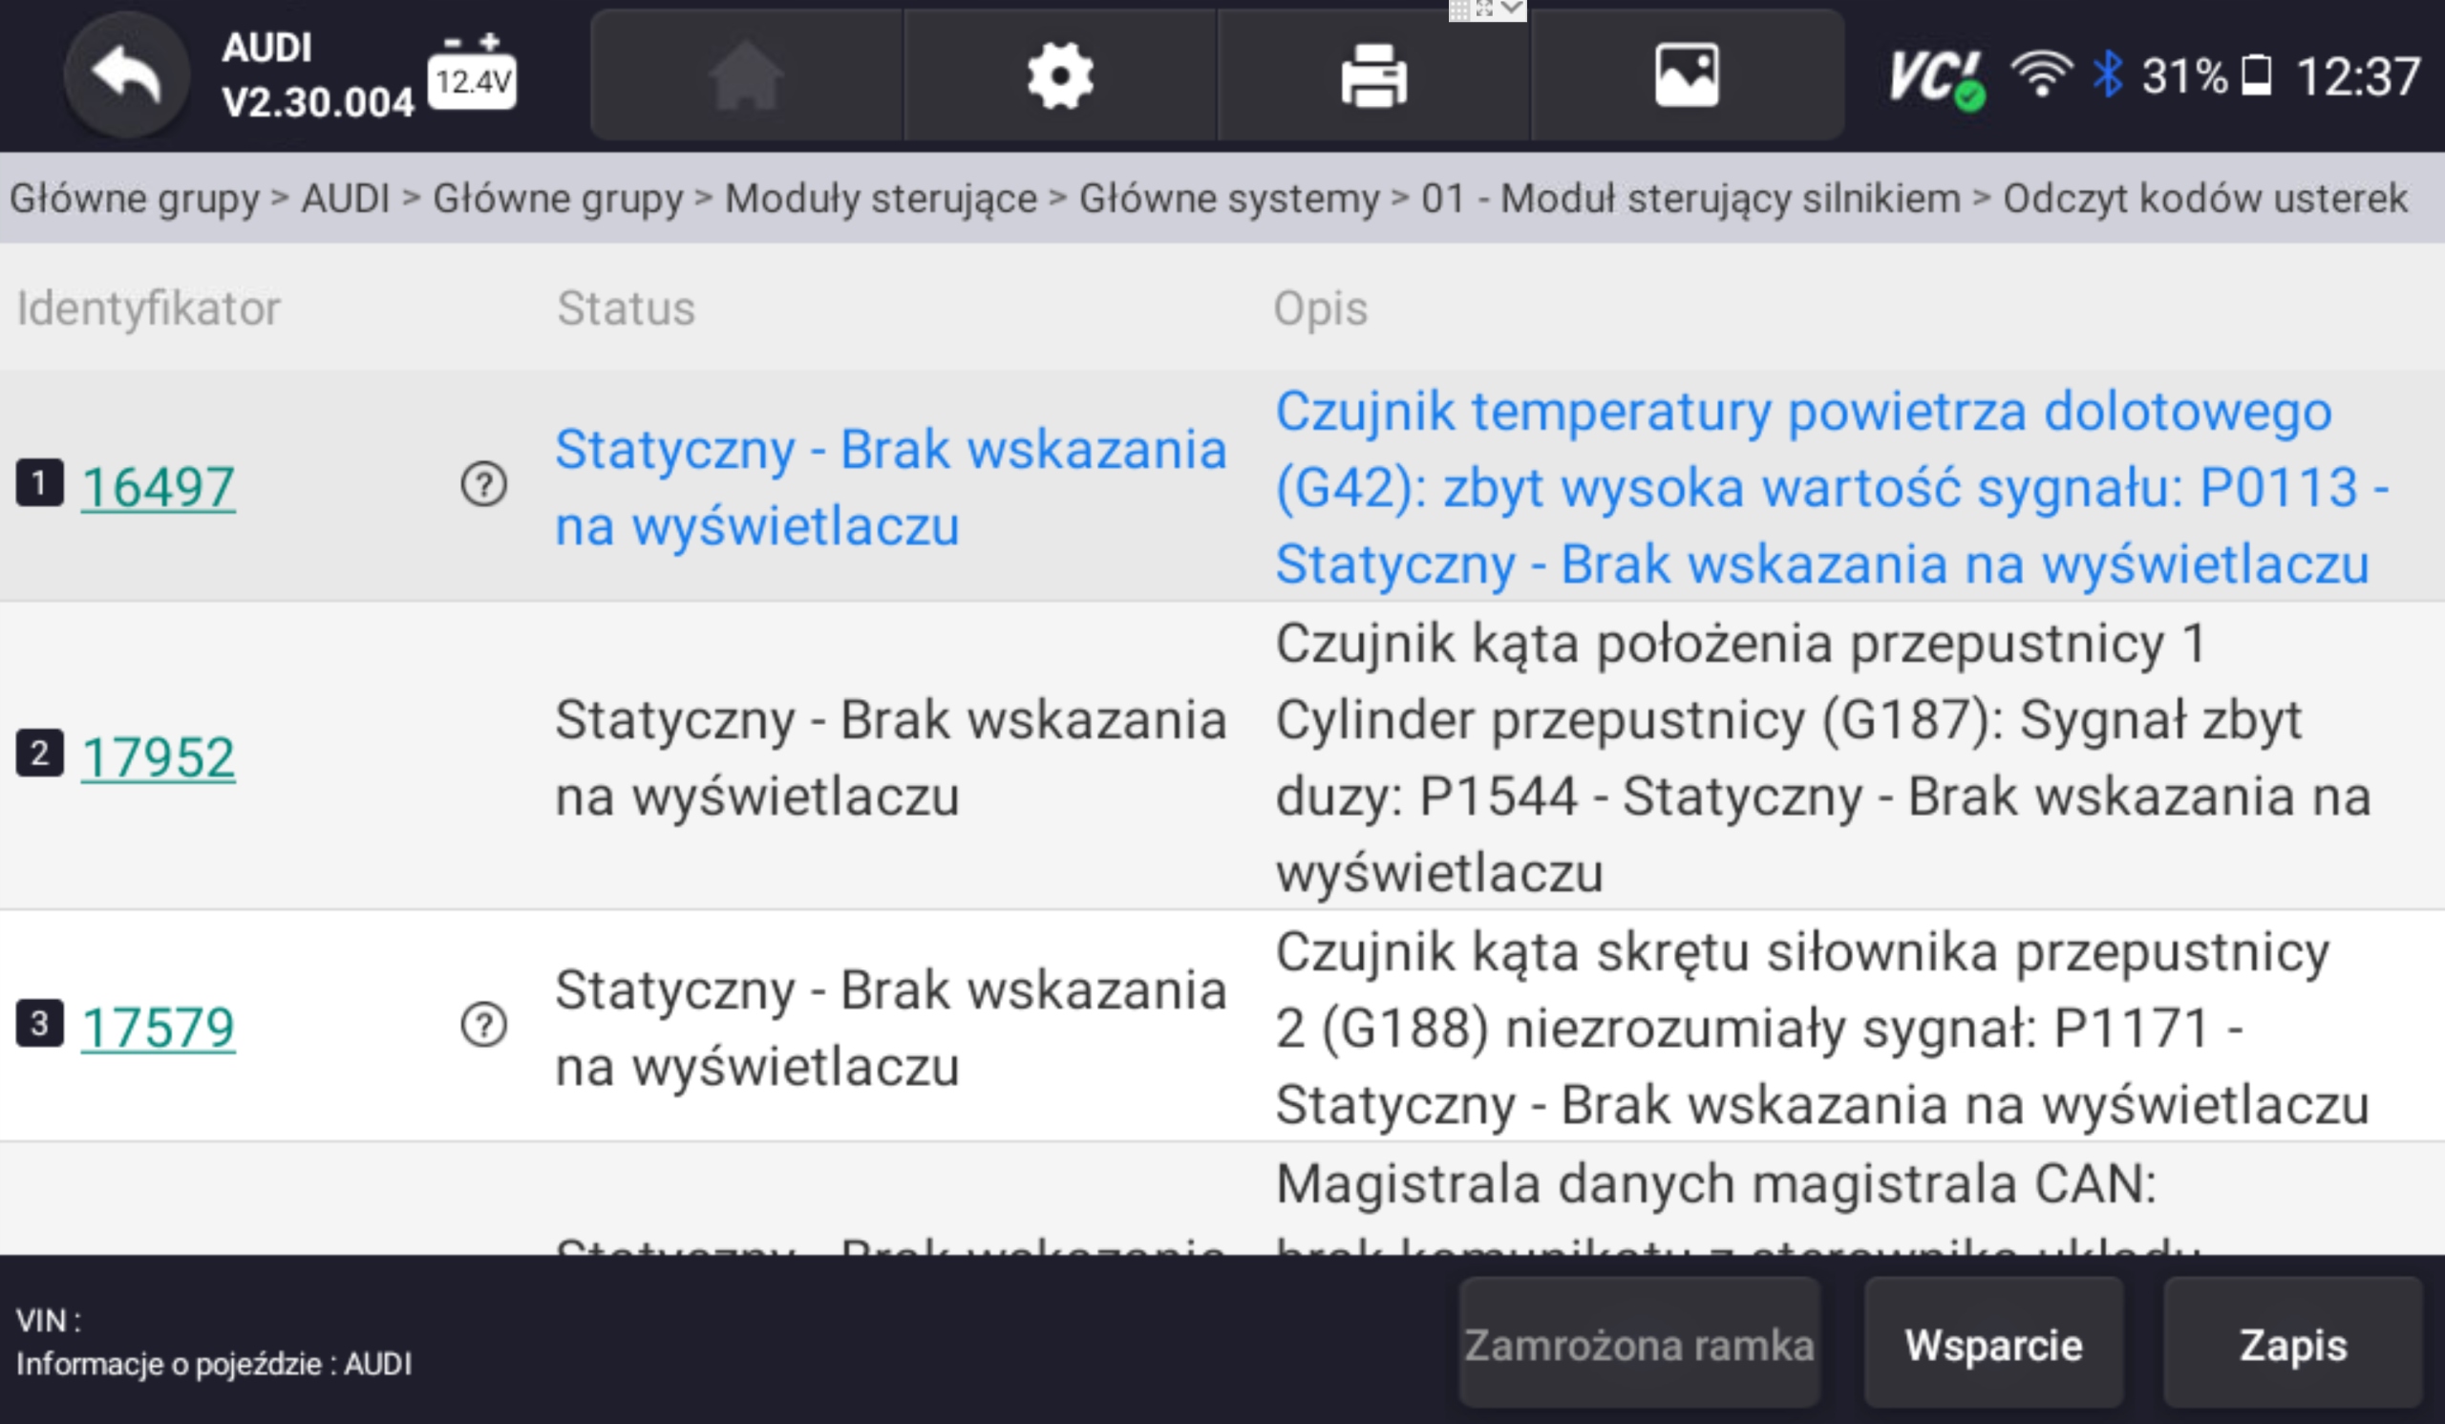Click the printer icon in toolbar
2445x1424 pixels.
1372,75
